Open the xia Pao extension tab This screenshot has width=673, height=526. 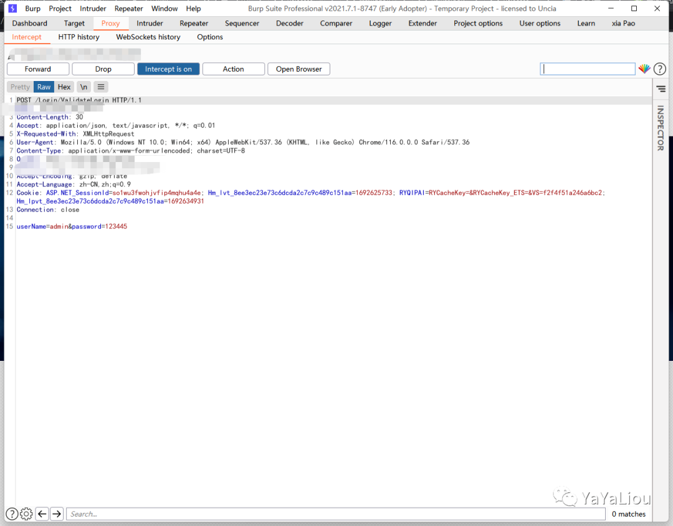pos(623,23)
